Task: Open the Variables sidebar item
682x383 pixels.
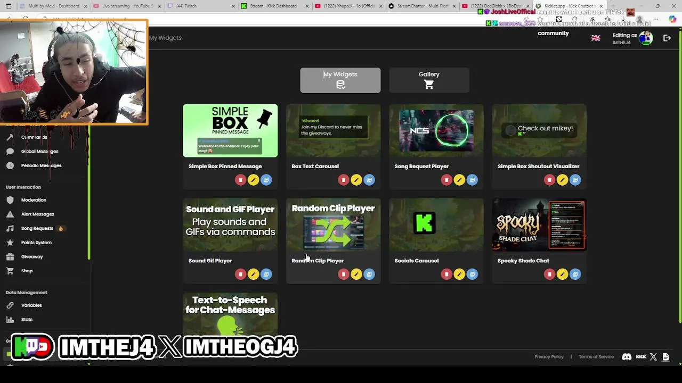Action: point(31,305)
